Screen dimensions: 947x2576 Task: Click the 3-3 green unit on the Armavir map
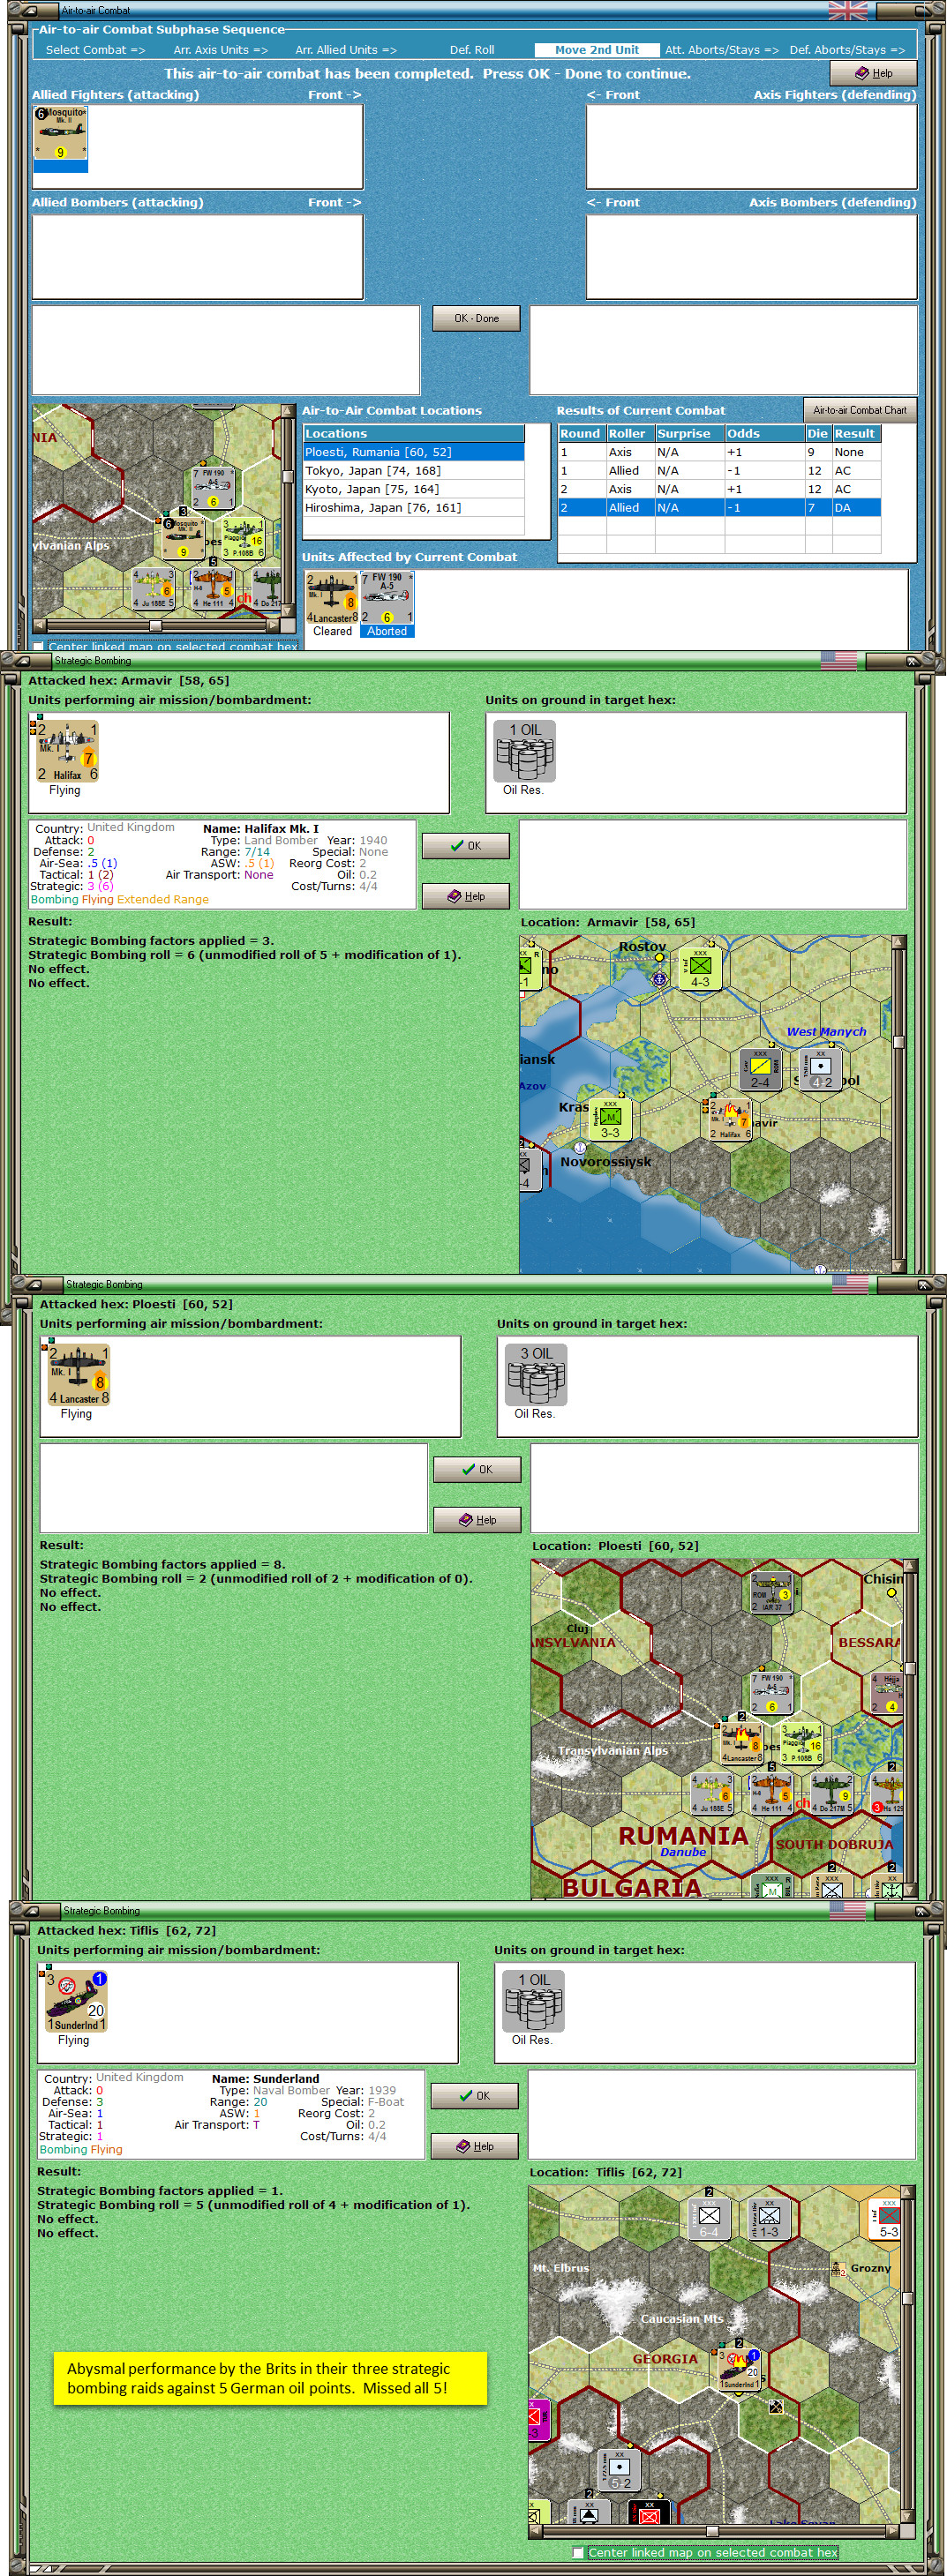610,1119
